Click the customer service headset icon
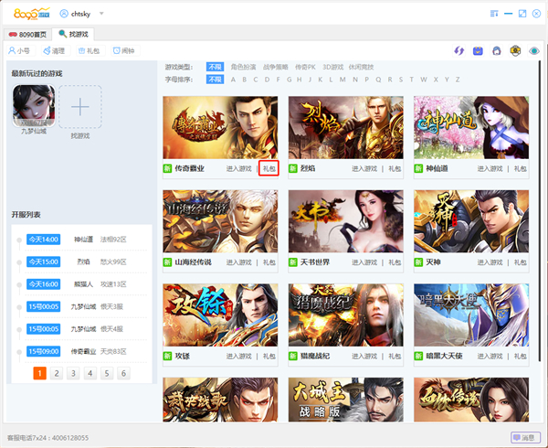Screen dimensions: 548x448 (x=497, y=50)
